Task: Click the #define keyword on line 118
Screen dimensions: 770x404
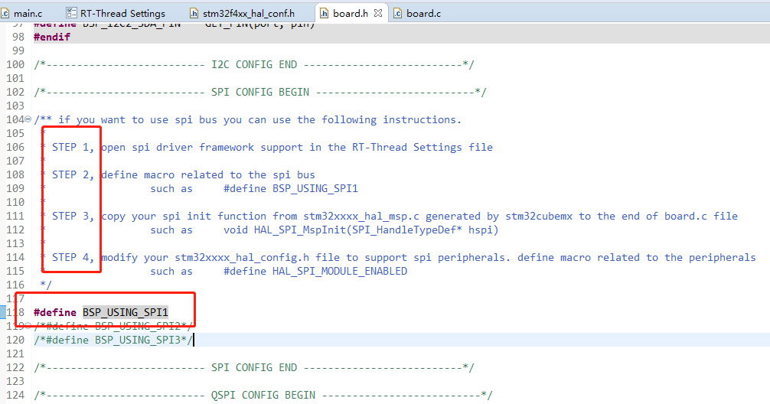Action: 55,312
